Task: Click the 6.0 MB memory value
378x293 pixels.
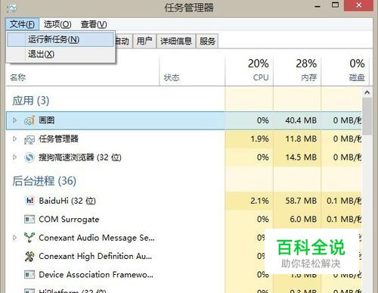Action: coord(303,219)
